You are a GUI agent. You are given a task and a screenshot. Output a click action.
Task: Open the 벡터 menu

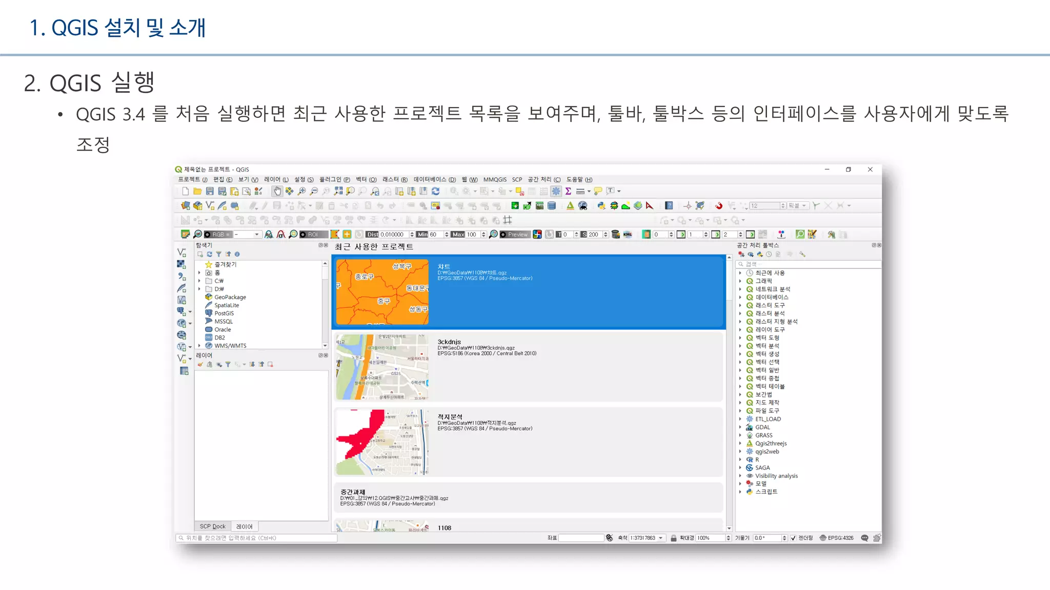[366, 180]
